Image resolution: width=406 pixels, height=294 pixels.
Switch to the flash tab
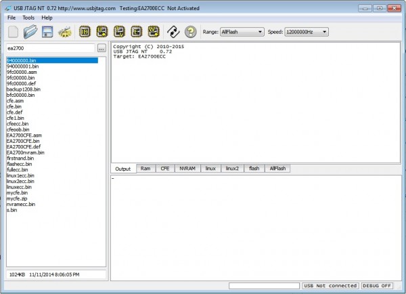pyautogui.click(x=254, y=168)
